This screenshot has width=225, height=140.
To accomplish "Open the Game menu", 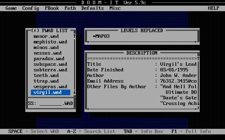I will (x=11, y=8).
